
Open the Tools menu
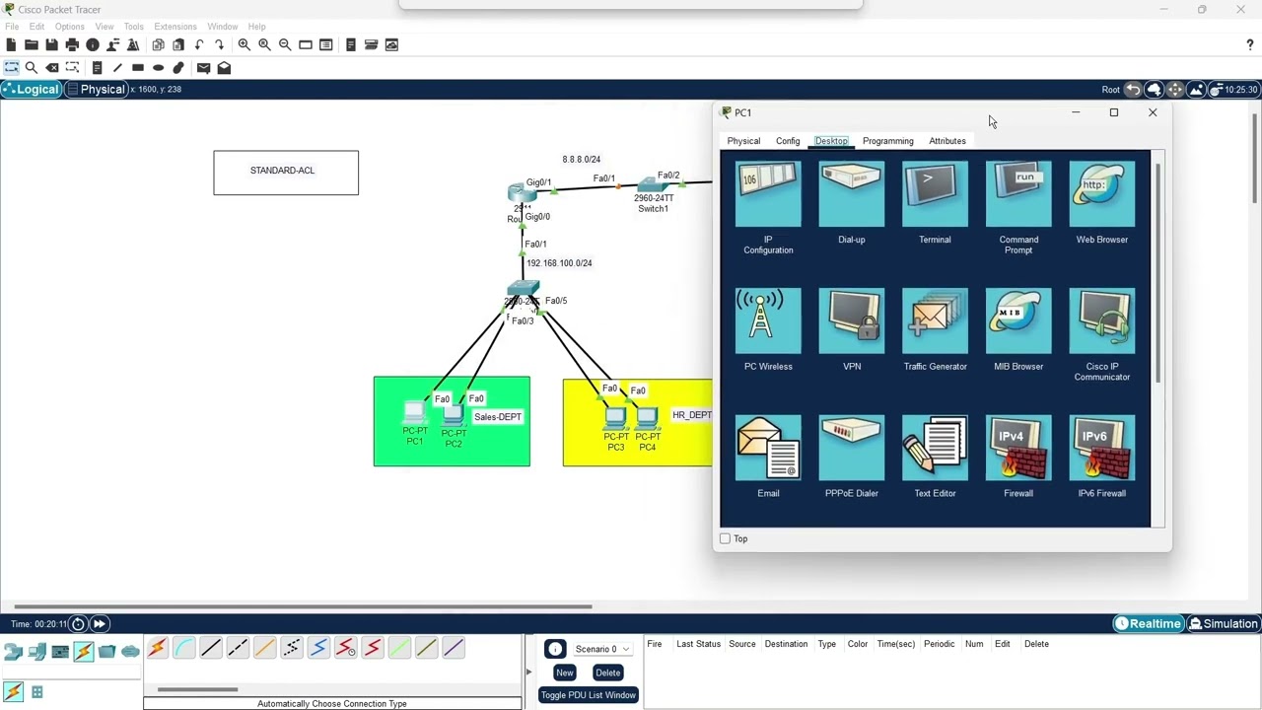(133, 27)
